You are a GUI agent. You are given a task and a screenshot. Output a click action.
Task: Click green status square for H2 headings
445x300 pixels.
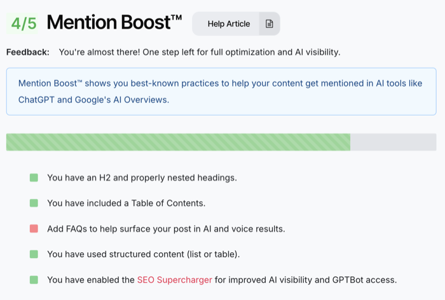34,177
